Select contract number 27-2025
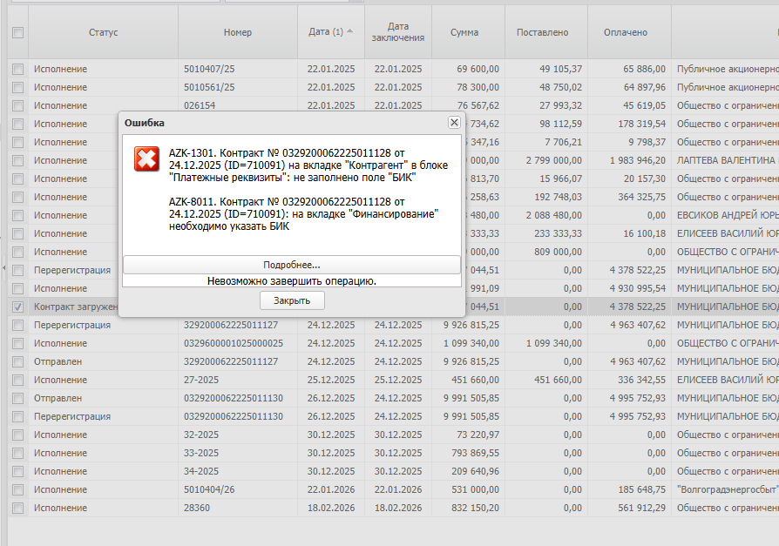 tap(238, 380)
